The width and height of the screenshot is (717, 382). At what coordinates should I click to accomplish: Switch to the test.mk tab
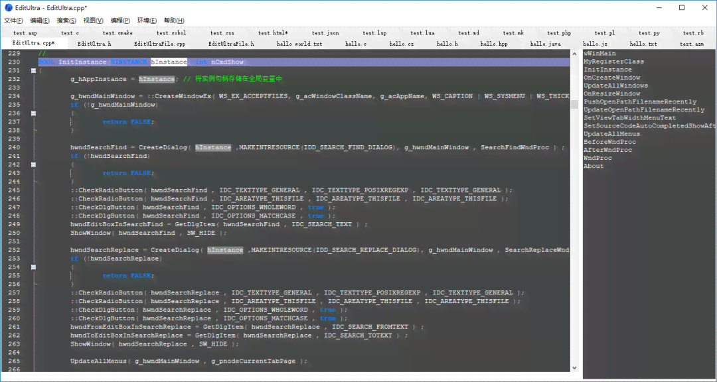513,33
